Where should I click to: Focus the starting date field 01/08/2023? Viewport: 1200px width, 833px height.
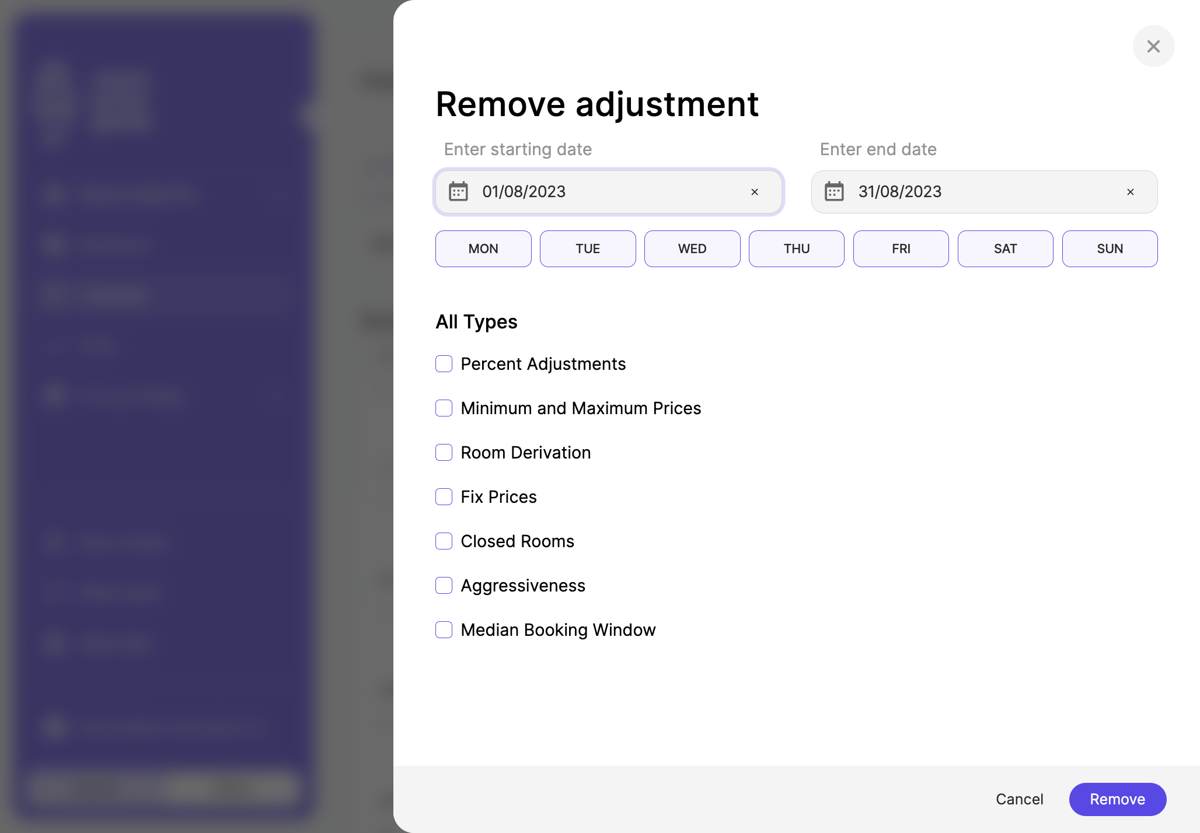pos(608,192)
